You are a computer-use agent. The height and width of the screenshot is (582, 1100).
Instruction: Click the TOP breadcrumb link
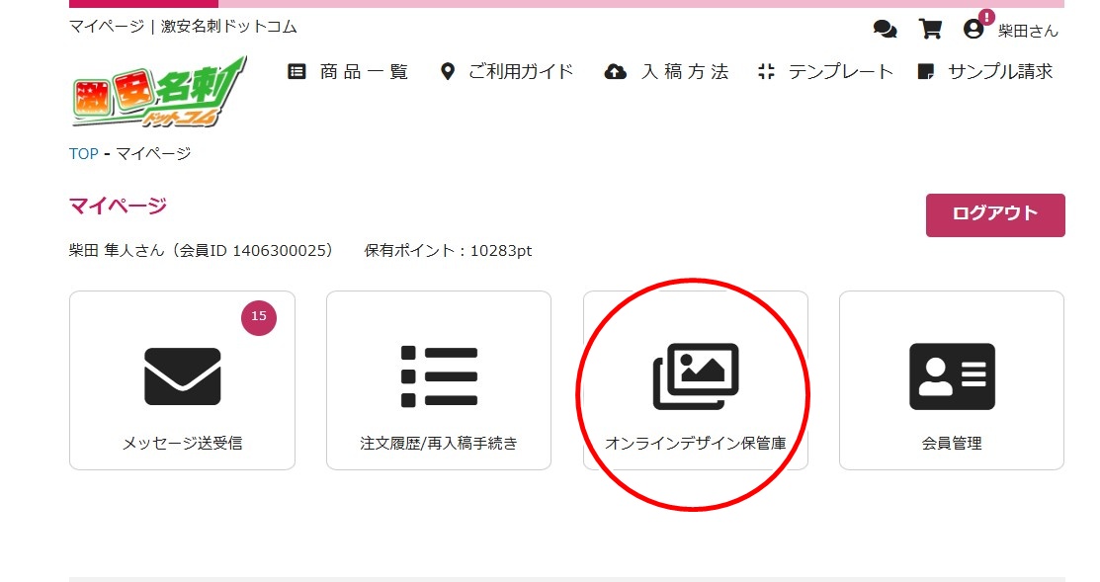[x=83, y=154]
